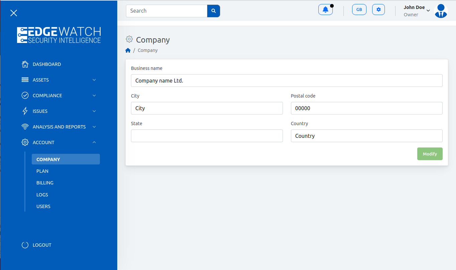Click the green Modify button

(x=430, y=154)
